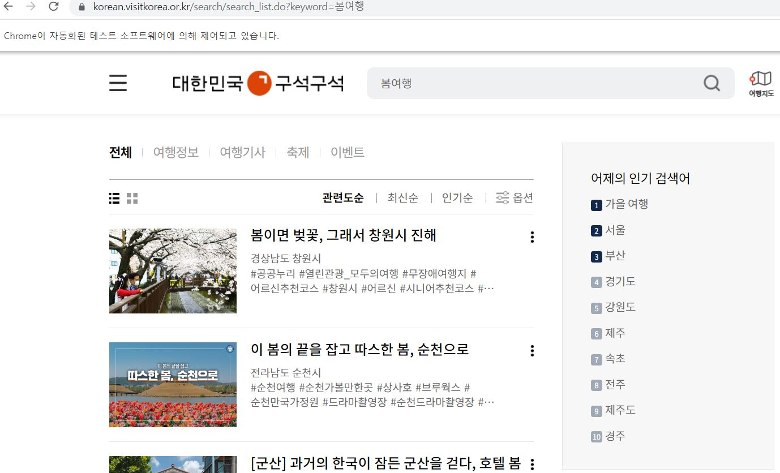The width and height of the screenshot is (780, 473).
Task: Select the 여행기사 tab
Action: (x=243, y=152)
